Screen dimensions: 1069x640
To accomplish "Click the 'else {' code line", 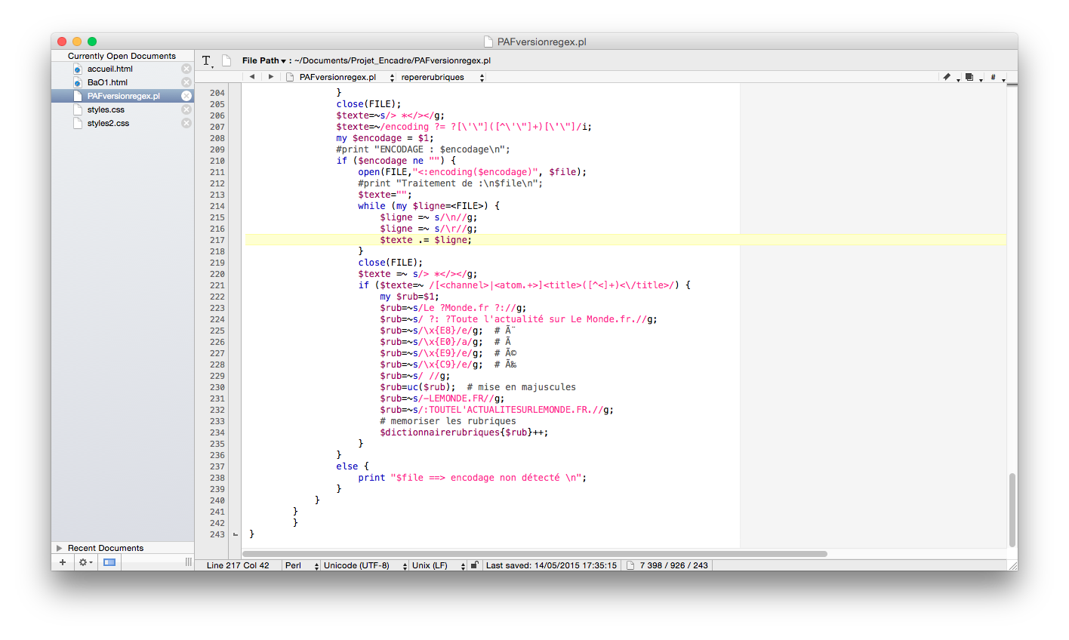I will point(353,466).
